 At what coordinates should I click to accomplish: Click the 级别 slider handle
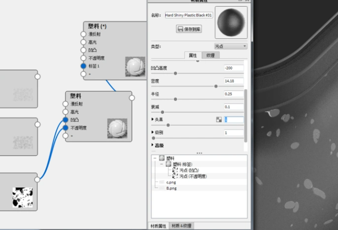[x=153, y=138]
